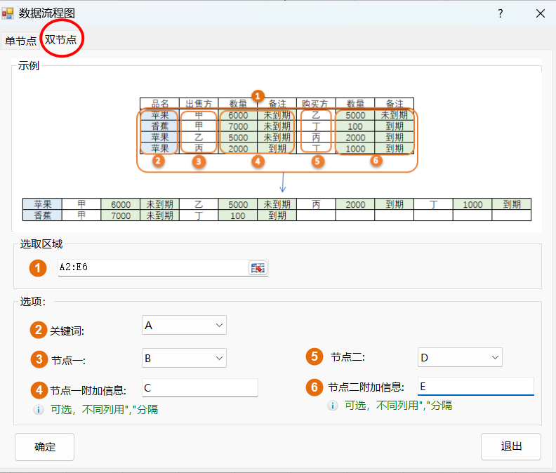Click the 关键词 label
Image resolution: width=556 pixels, height=473 pixels.
[x=67, y=331]
